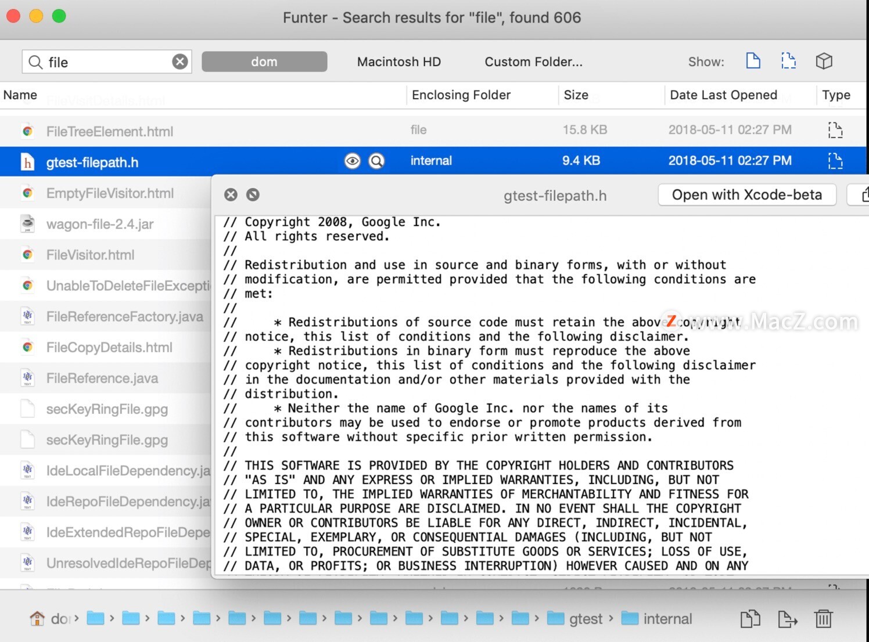Click the search input field containing file
Viewport: 869px width, 642px height.
[x=107, y=62]
